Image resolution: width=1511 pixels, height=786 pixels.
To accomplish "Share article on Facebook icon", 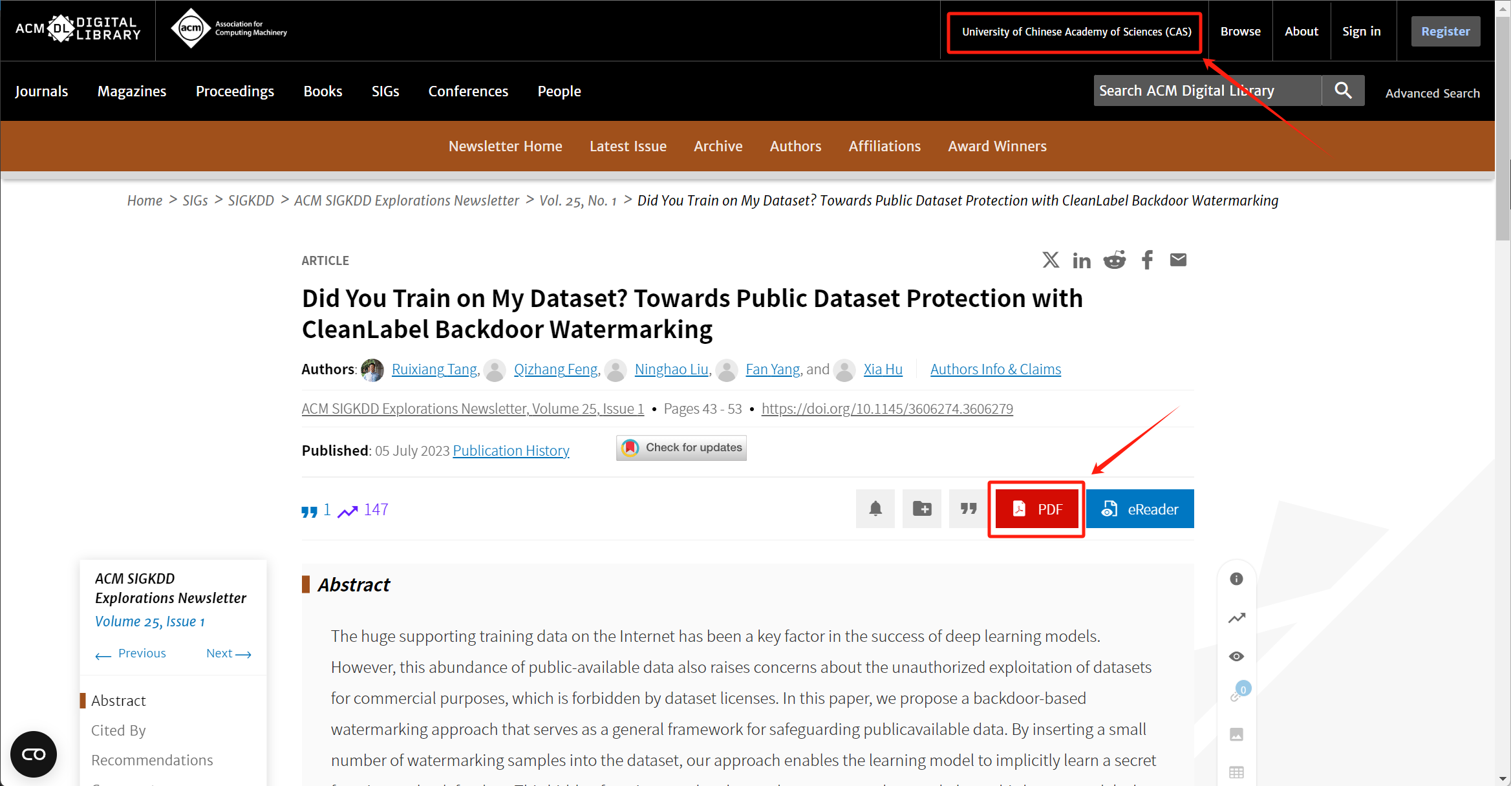I will pyautogui.click(x=1147, y=260).
